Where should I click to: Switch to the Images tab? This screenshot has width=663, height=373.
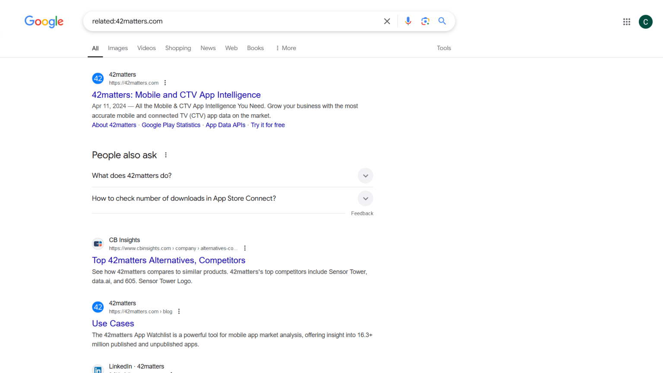coord(117,48)
